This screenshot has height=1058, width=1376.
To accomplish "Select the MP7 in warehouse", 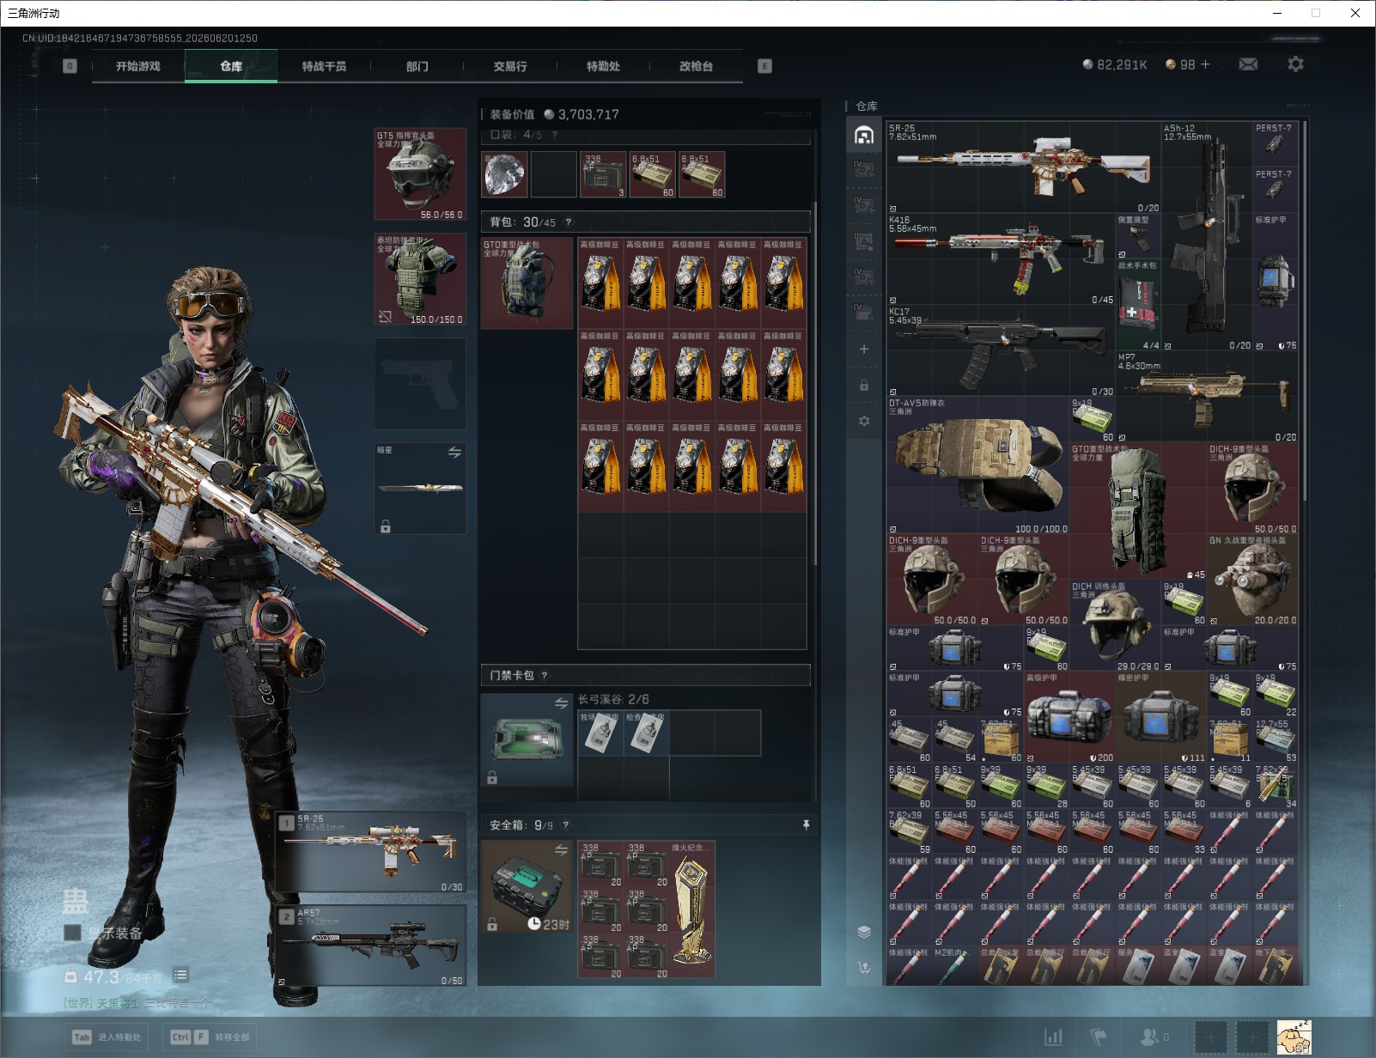I will pyautogui.click(x=1207, y=397).
